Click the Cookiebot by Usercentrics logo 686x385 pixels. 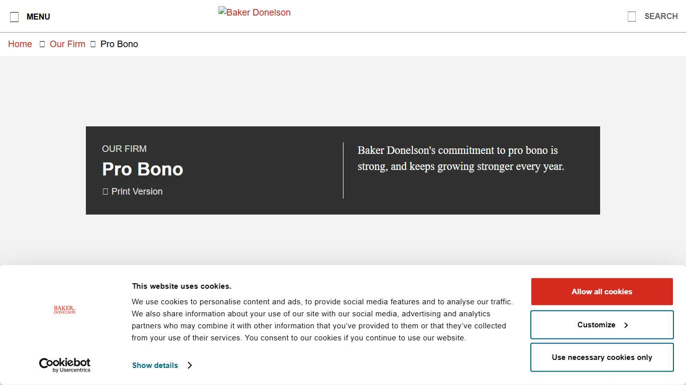[x=64, y=364]
